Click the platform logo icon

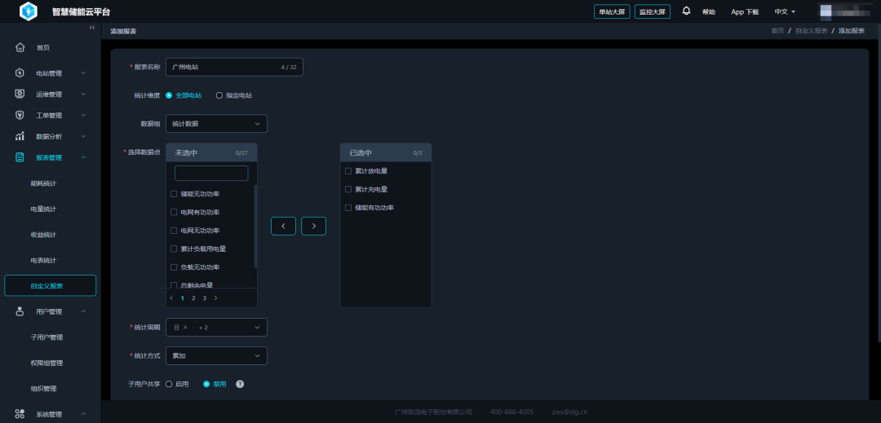[29, 11]
